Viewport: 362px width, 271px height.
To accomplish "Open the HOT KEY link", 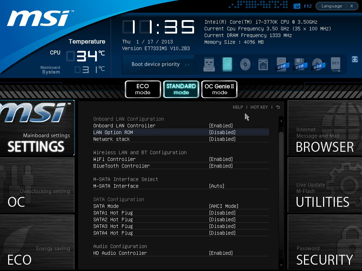I will pos(259,107).
